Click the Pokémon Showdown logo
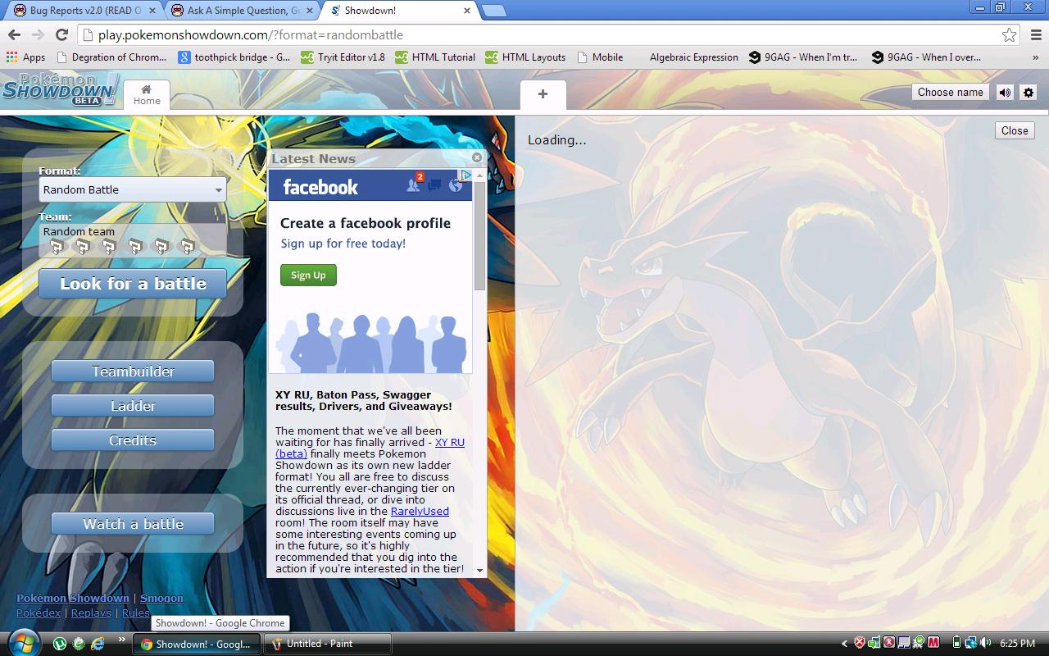This screenshot has height=656, width=1049. 60,89
